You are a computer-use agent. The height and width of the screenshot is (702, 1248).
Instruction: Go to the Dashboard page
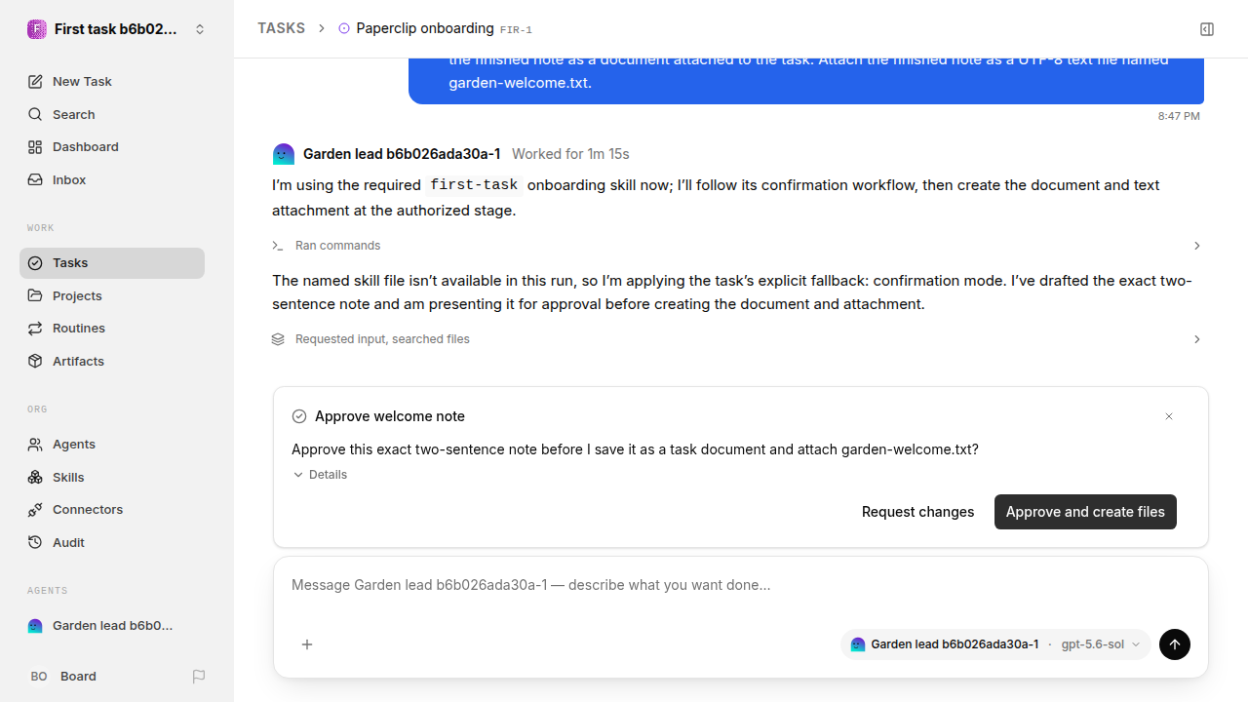point(112,147)
